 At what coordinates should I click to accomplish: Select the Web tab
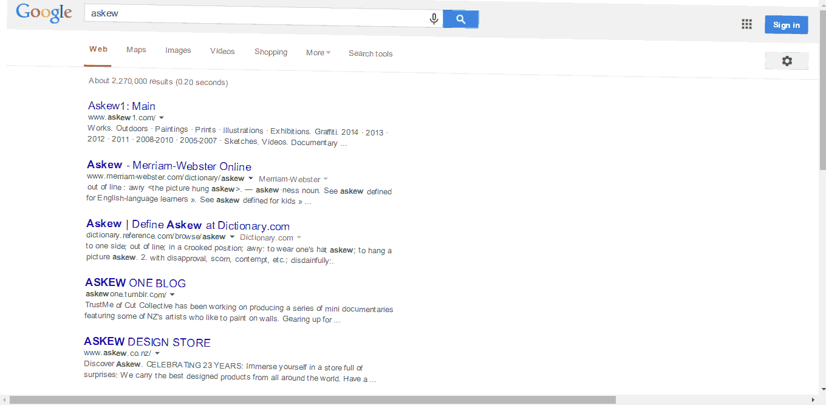pyautogui.click(x=98, y=49)
